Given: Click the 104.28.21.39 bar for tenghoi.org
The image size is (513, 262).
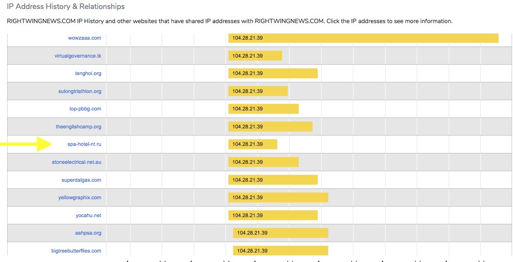Looking at the screenshot, I should (x=273, y=74).
